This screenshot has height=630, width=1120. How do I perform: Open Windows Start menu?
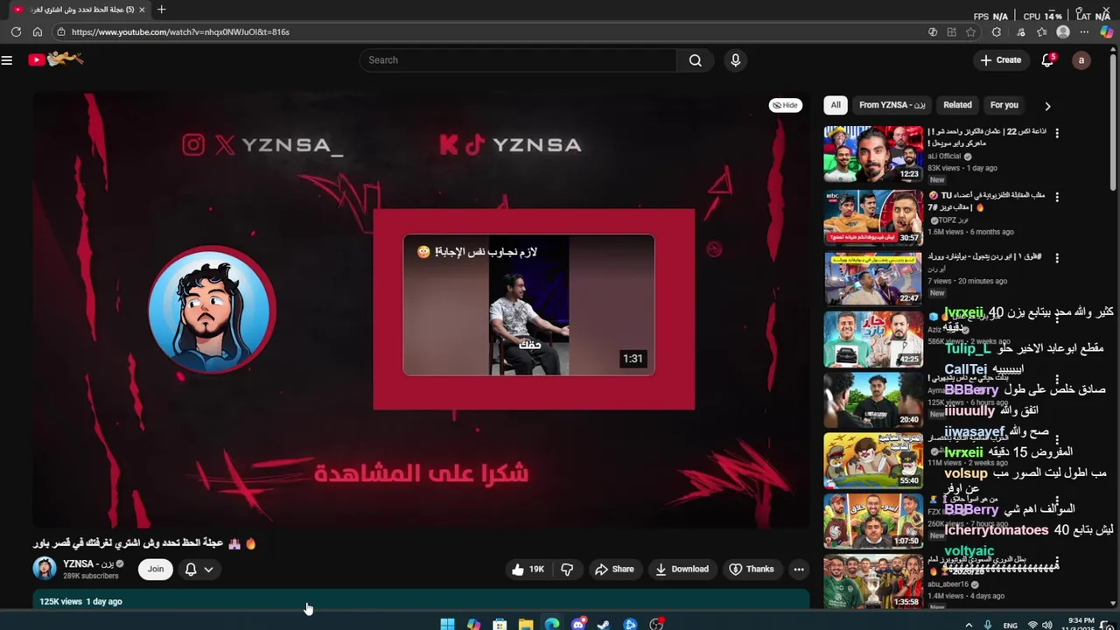447,624
